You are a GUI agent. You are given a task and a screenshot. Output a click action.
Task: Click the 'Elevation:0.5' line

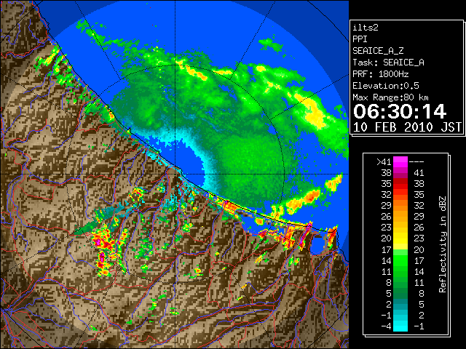[386, 86]
